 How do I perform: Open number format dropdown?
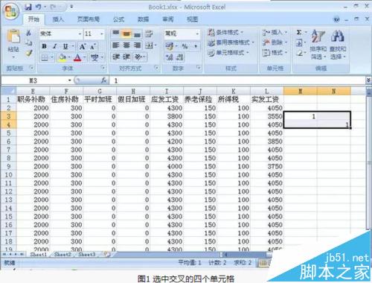point(197,34)
